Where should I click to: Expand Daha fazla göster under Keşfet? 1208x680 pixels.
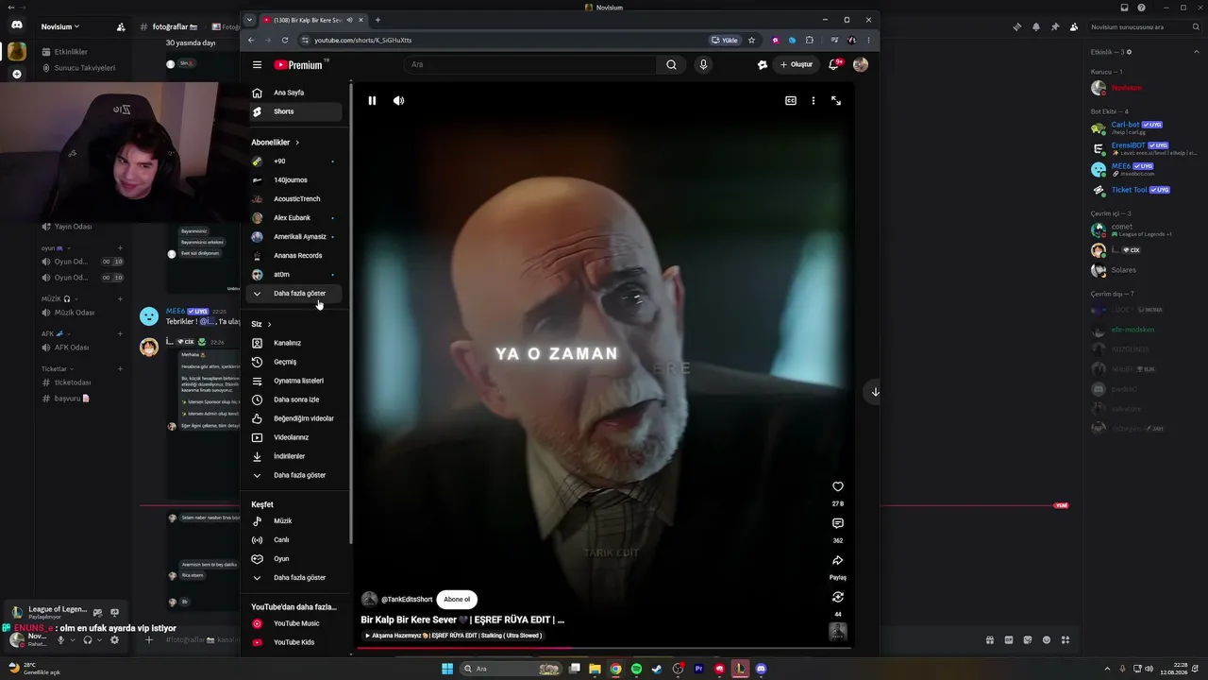coord(295,578)
